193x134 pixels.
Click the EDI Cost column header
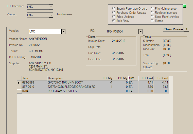tap(146, 78)
